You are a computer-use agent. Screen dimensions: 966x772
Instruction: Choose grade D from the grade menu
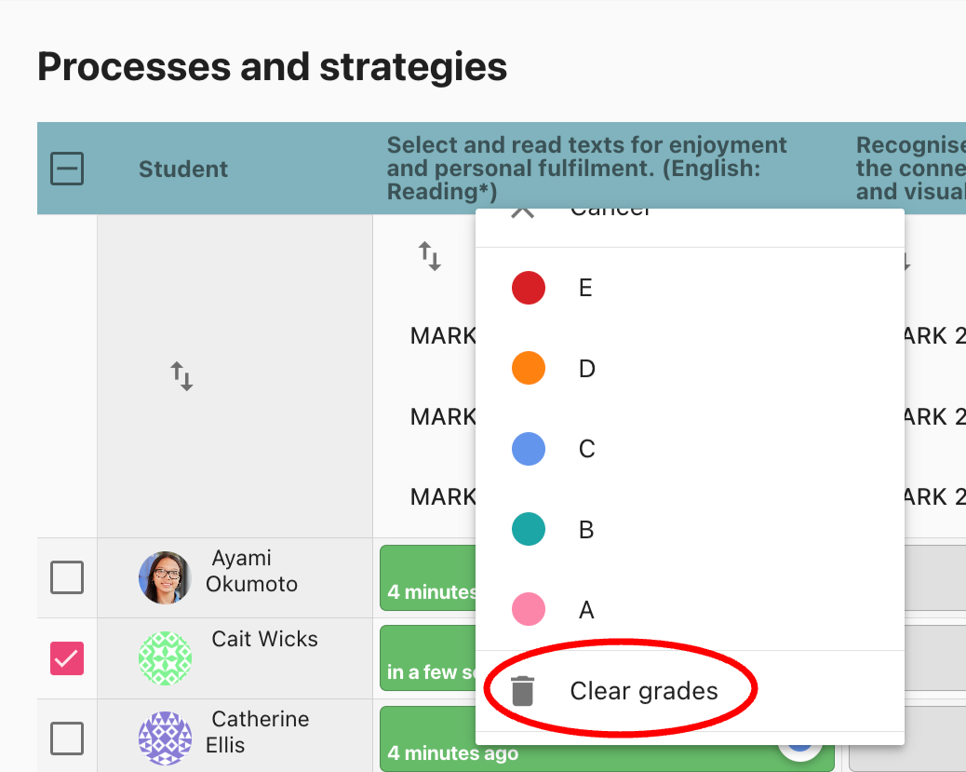coord(587,369)
